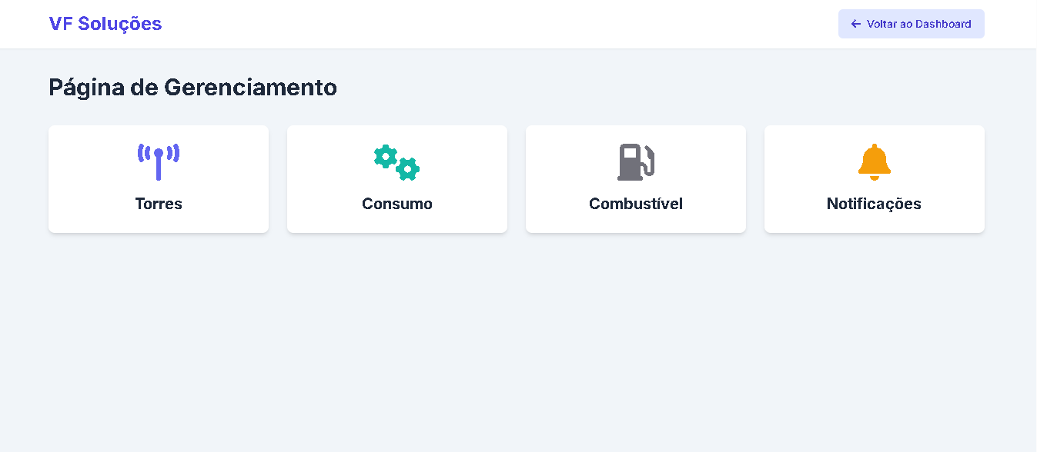1037x452 pixels.
Task: Go to the Notificações label text
Action: (874, 204)
